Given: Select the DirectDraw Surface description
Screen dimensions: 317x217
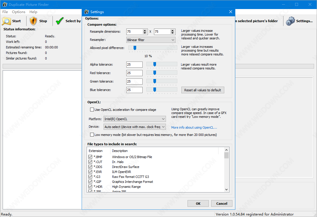Looking at the screenshot, I should [126, 167].
